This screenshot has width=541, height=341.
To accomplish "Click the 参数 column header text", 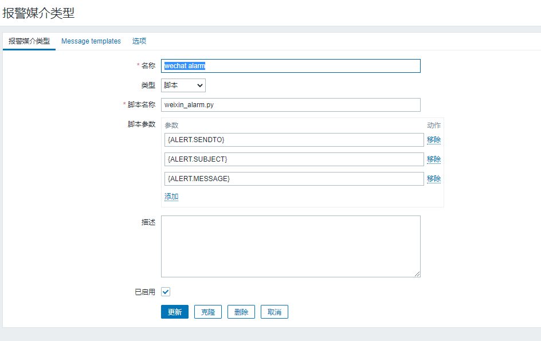I will point(171,126).
